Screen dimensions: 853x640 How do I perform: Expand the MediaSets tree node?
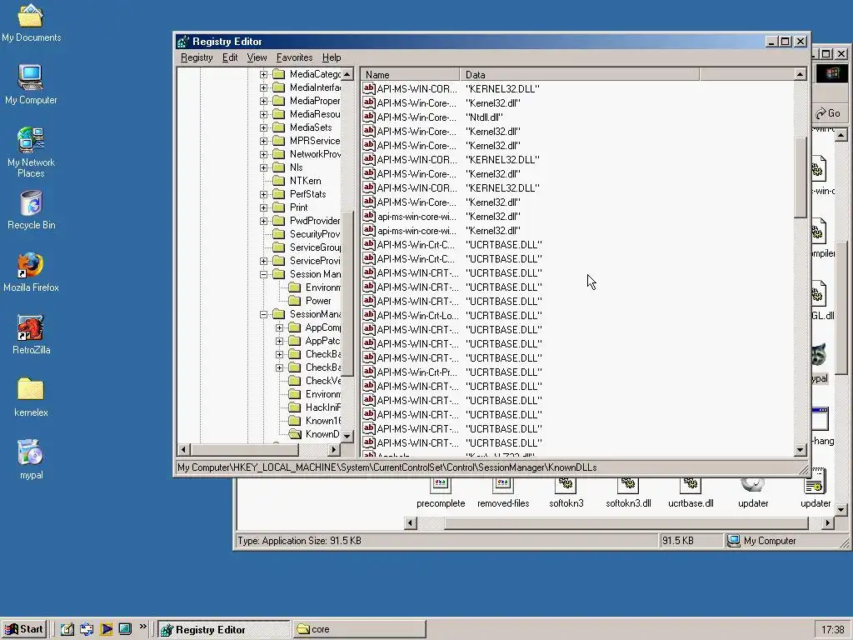click(263, 127)
